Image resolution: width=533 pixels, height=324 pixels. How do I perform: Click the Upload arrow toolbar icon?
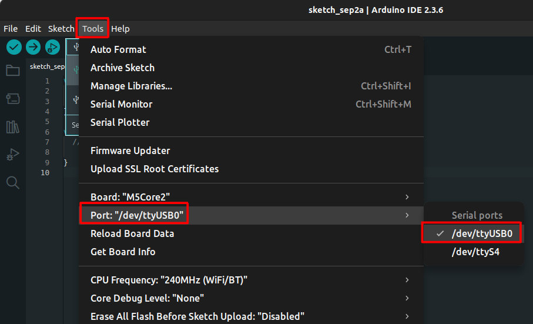click(33, 47)
